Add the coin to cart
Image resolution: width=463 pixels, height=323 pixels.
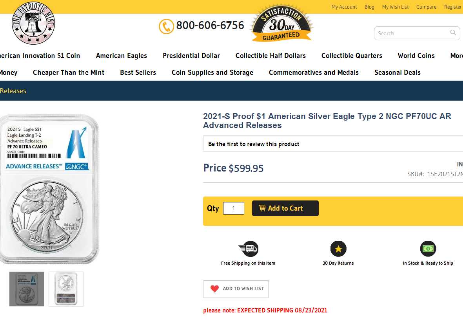285,208
